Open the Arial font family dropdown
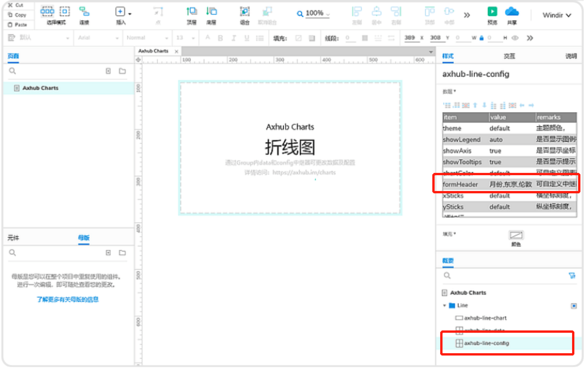 (98, 38)
